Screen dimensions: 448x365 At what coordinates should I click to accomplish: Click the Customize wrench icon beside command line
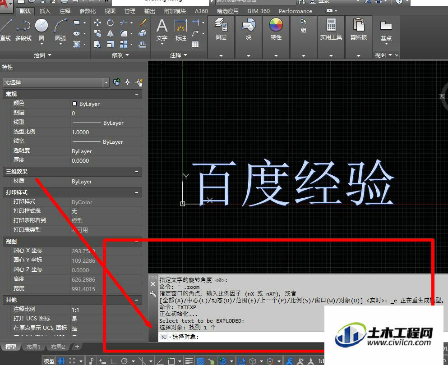coord(153,294)
